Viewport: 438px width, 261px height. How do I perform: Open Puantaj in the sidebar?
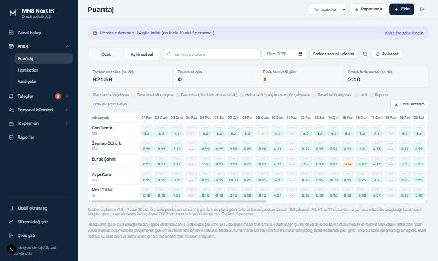[x=44, y=58]
